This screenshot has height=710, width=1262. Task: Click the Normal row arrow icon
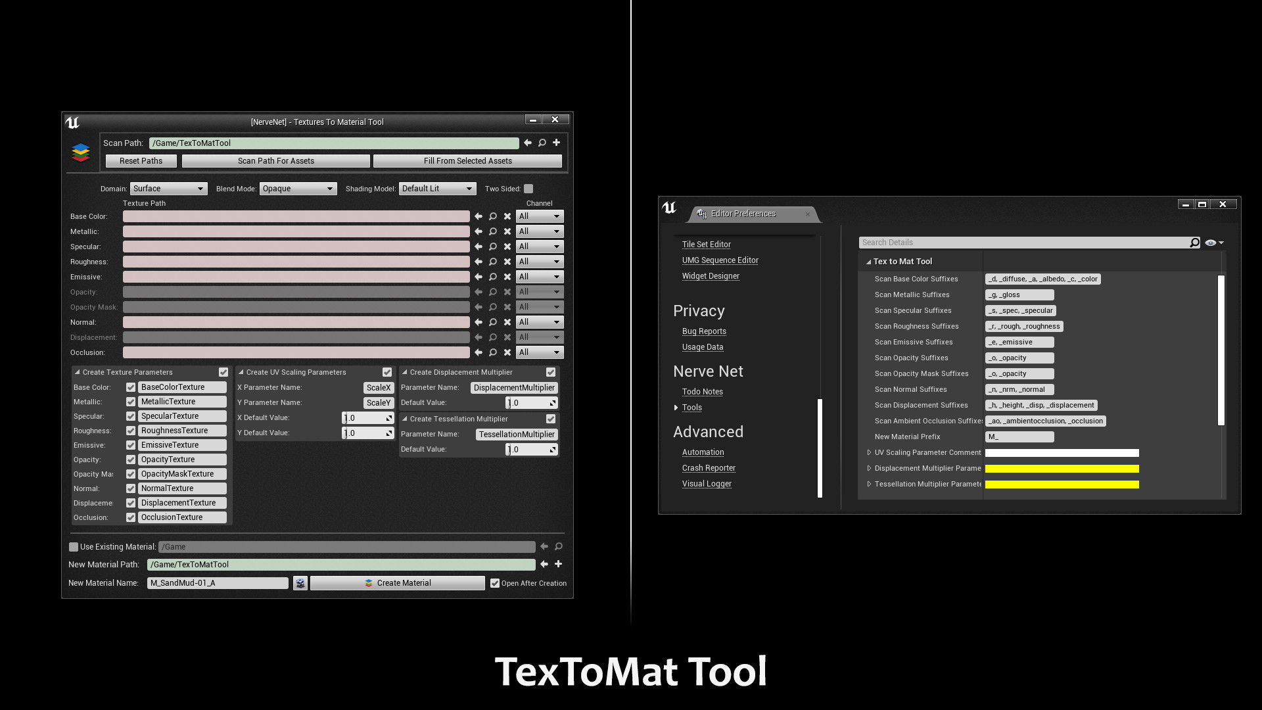(479, 322)
